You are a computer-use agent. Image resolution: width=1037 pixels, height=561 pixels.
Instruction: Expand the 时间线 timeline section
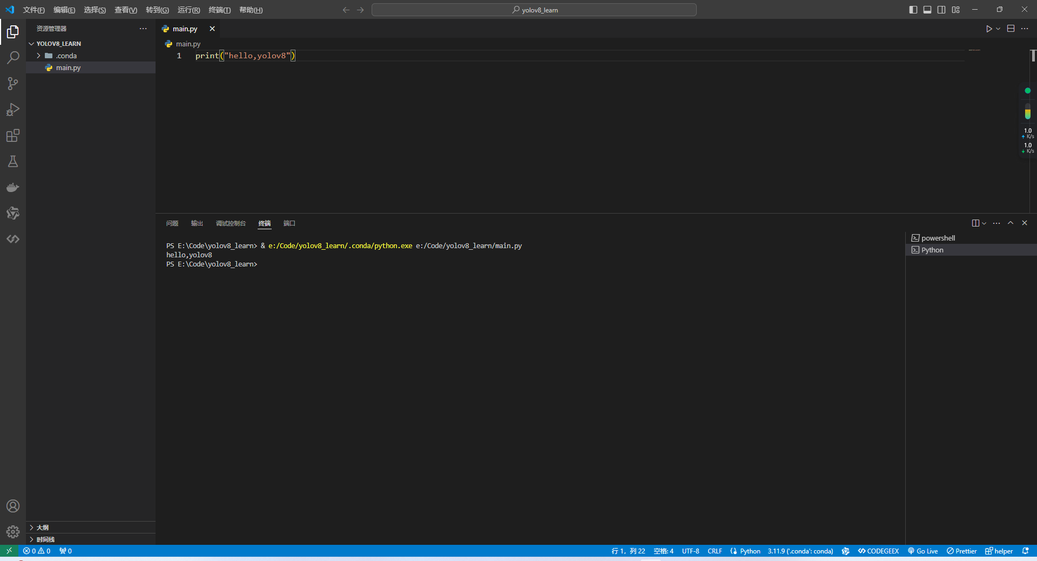pyautogui.click(x=91, y=539)
